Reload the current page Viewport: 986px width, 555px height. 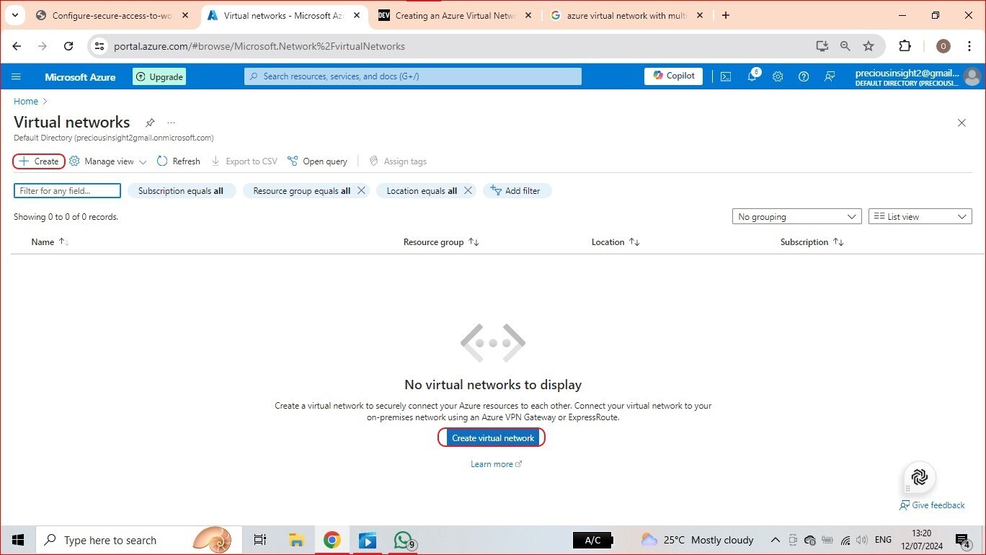click(68, 46)
